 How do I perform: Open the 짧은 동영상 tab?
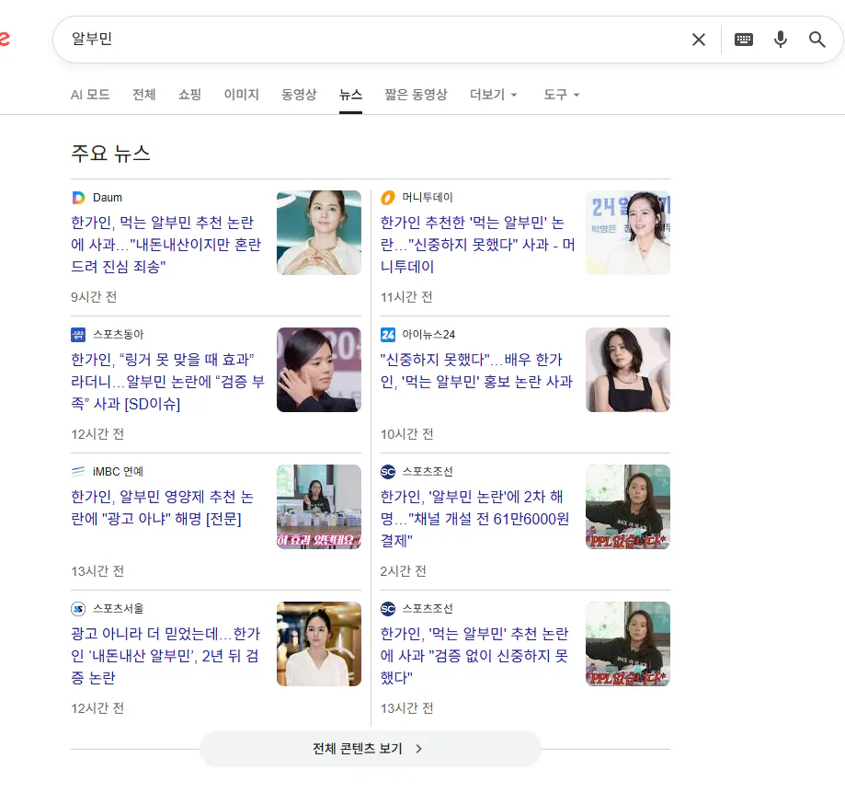[x=416, y=95]
